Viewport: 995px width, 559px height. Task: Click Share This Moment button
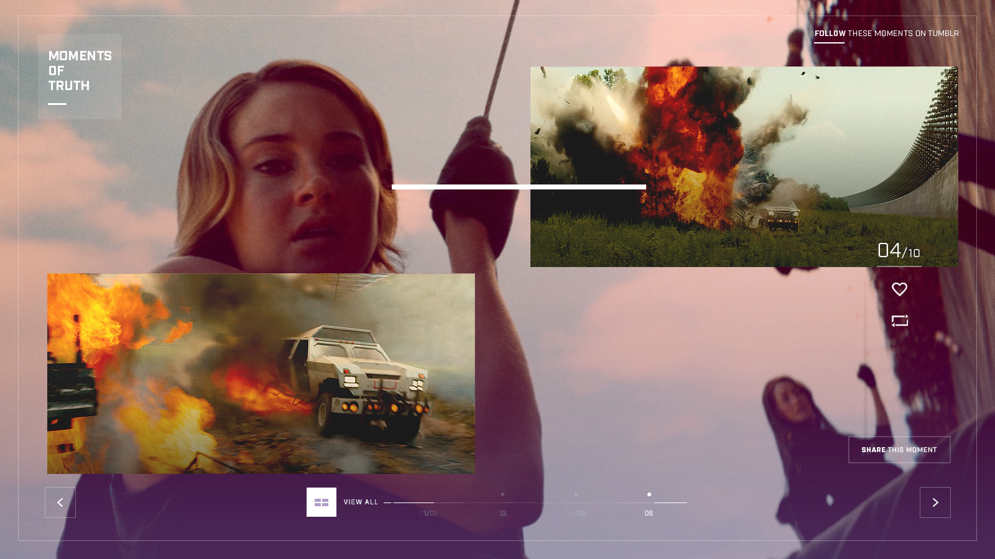coord(899,450)
